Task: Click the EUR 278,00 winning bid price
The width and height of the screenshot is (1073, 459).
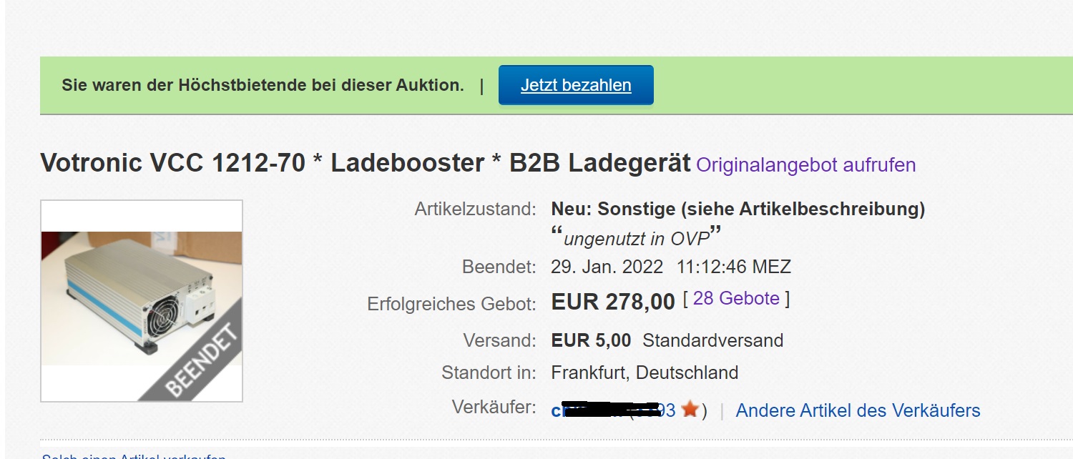Action: [x=613, y=302]
